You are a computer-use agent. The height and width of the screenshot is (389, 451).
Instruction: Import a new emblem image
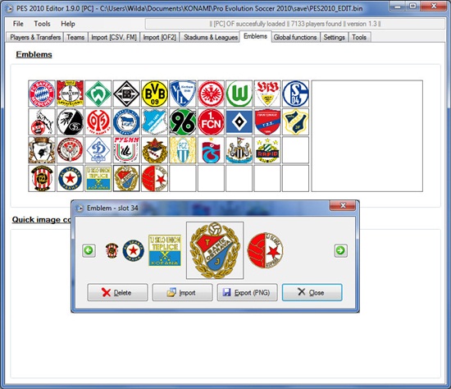pyautogui.click(x=182, y=292)
